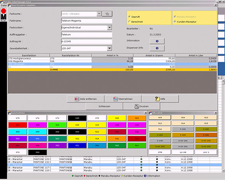Click the Basisfarbton Nr. column header
Screen dimensions: 225x180
pyautogui.click(x=71, y=56)
